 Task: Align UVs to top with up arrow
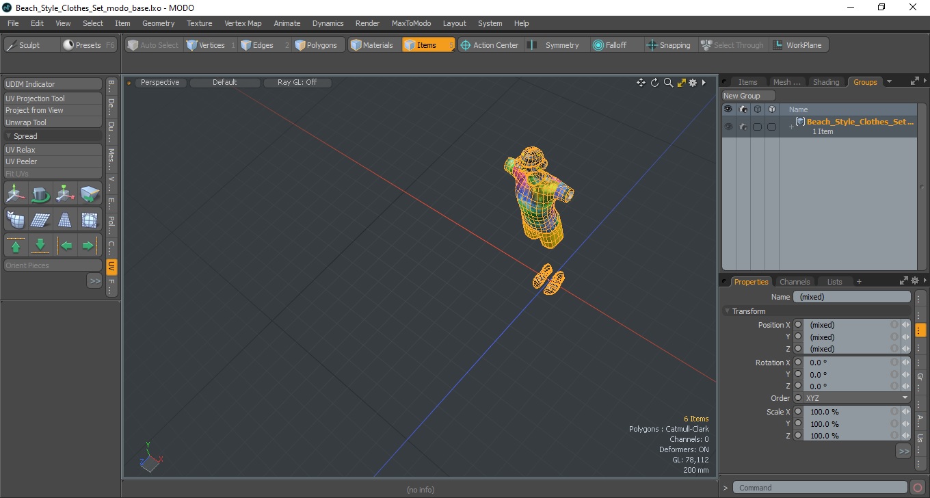[x=16, y=245]
